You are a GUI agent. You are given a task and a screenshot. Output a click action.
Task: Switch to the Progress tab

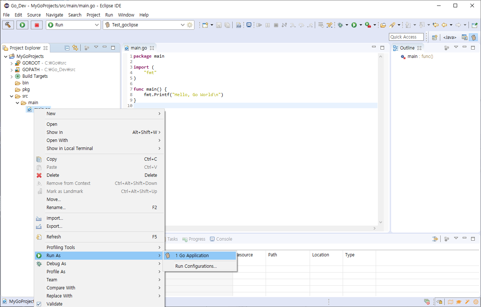pos(194,239)
